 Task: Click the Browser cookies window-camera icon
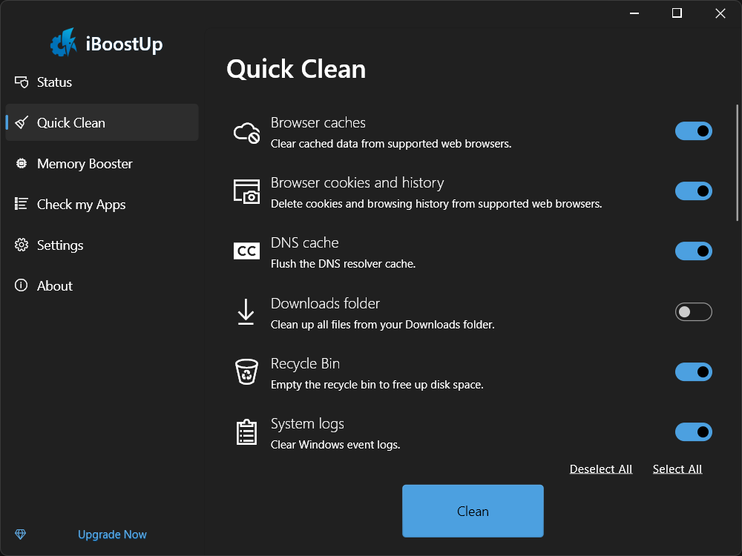(246, 191)
